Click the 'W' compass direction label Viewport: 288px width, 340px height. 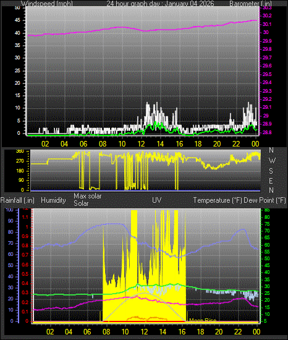coord(272,161)
